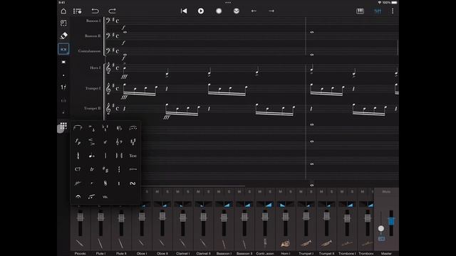Select the lasso selection tool
Screen dimensions: 456x256
pos(63,23)
